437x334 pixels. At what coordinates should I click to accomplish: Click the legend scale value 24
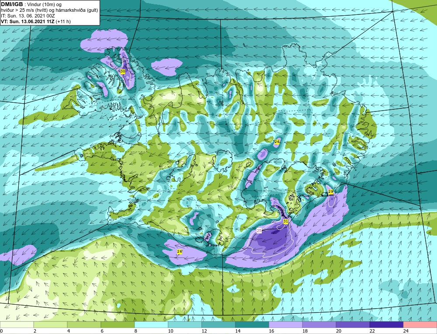[x=406, y=331]
